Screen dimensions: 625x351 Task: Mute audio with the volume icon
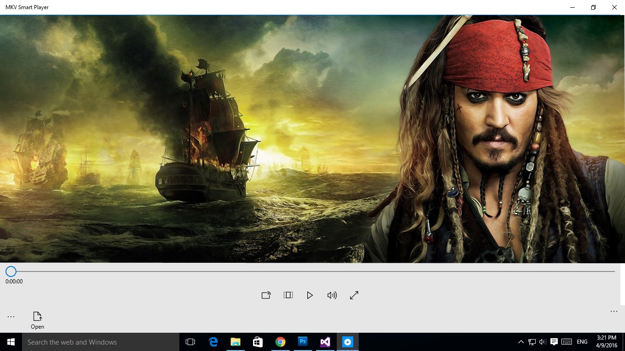coord(332,295)
